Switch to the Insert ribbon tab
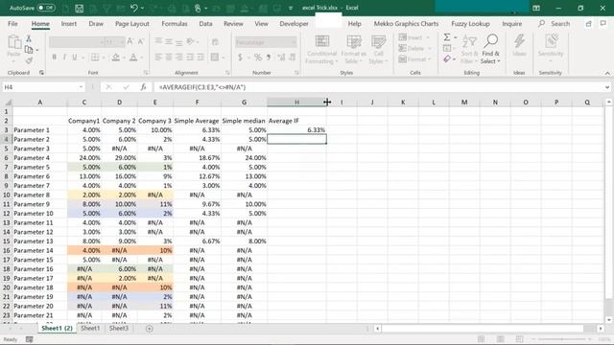 (x=68, y=24)
